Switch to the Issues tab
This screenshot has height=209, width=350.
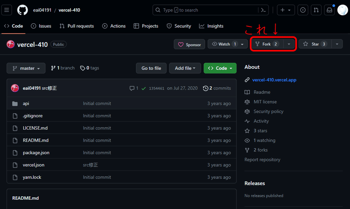(41, 26)
